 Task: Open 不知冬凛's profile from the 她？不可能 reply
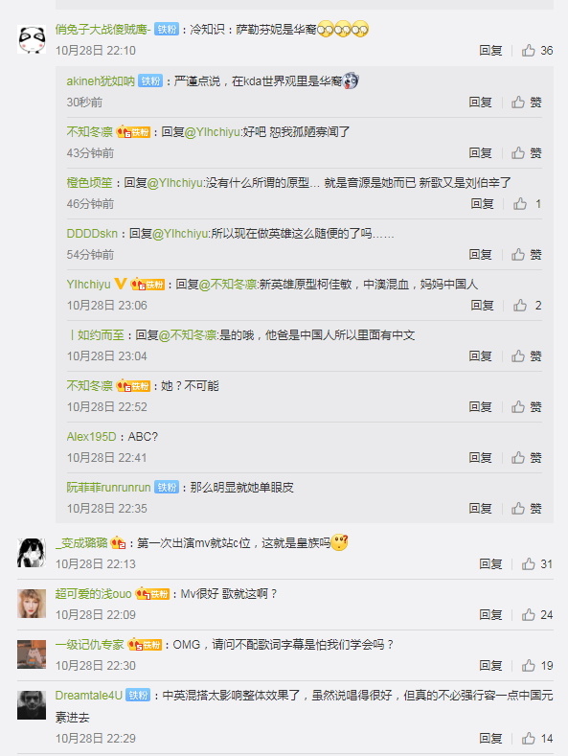point(90,386)
